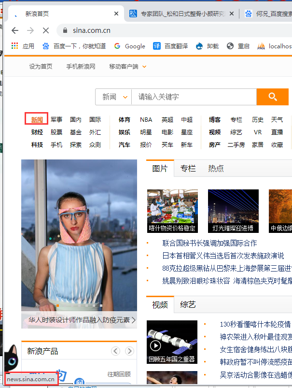Open the NBA navigation link
Screen dimensions: 292x388
[x=146, y=120]
